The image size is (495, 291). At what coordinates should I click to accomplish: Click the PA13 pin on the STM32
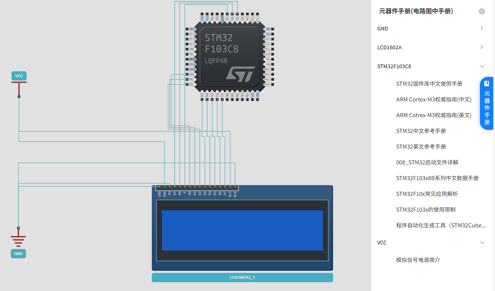point(268,39)
